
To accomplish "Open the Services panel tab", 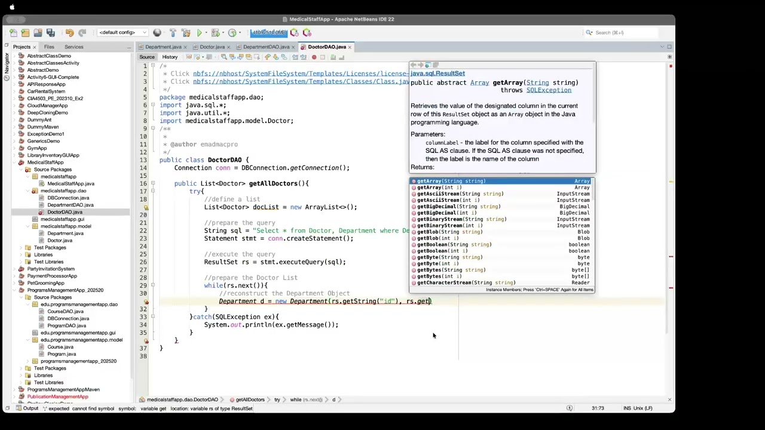I will [x=74, y=47].
